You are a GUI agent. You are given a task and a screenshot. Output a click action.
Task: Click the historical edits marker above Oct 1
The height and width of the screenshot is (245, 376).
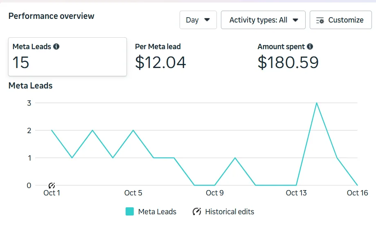click(x=52, y=186)
